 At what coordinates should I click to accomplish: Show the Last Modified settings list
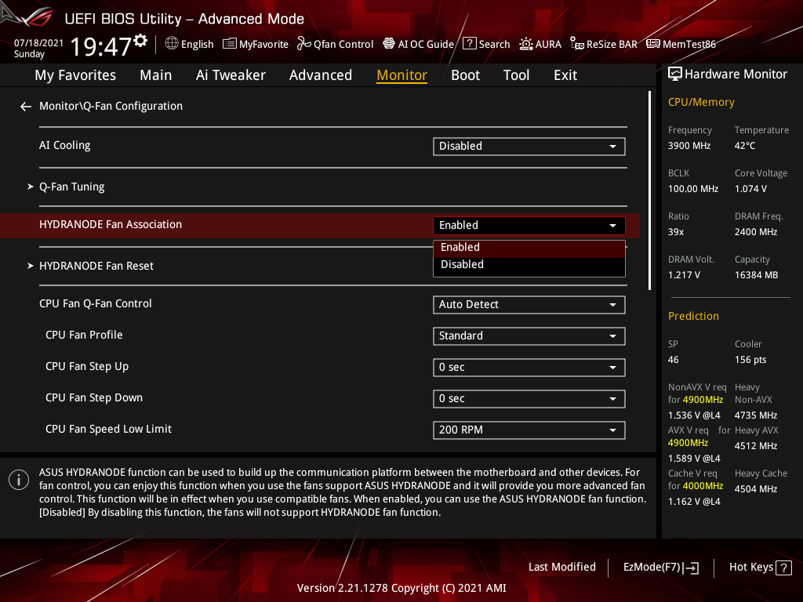coord(561,567)
